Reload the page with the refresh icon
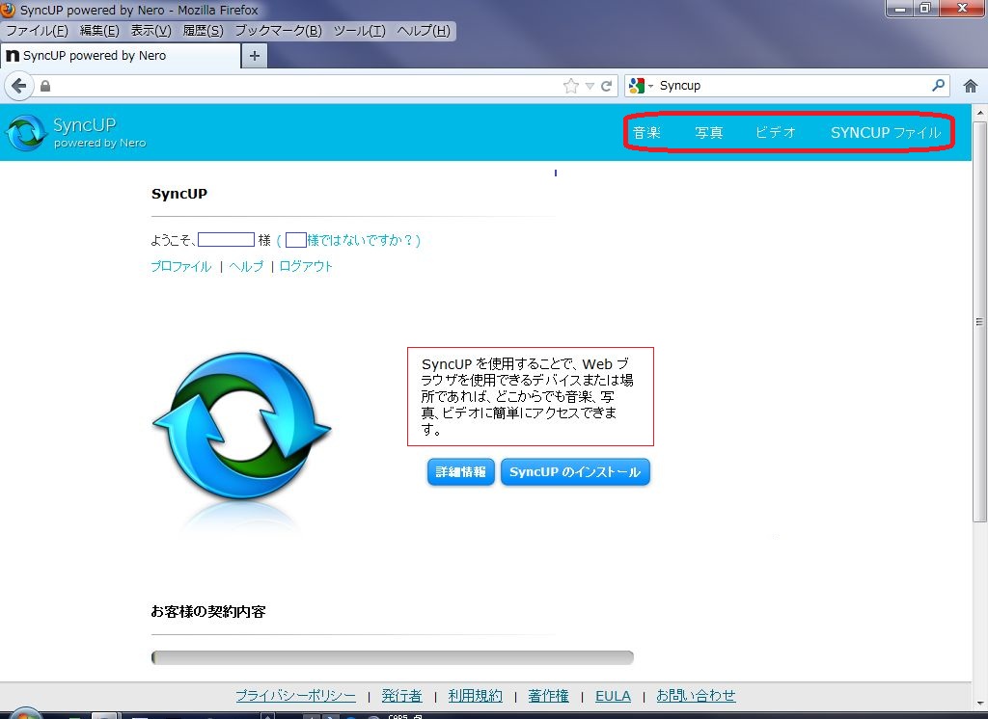Viewport: 988px width, 719px height. coord(607,85)
